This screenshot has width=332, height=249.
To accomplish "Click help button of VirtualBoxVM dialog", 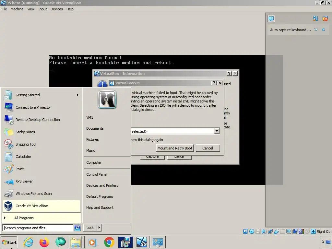I will tap(214, 83).
